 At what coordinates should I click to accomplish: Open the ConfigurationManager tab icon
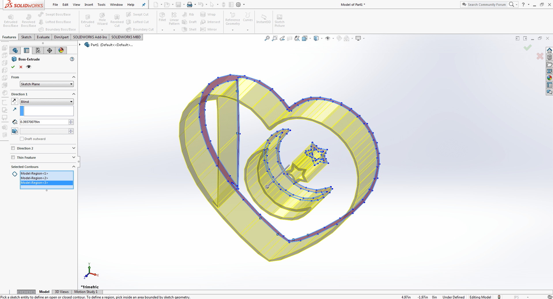tap(38, 50)
